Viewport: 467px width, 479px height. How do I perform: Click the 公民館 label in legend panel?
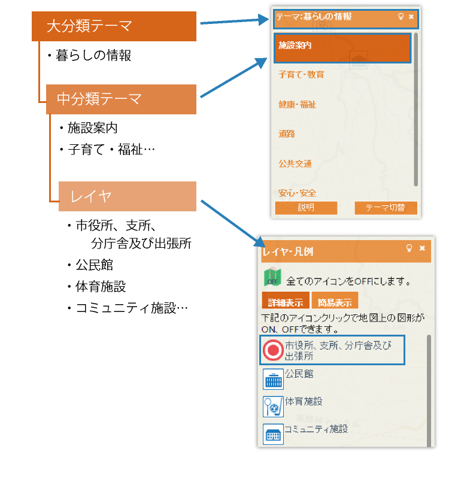click(x=299, y=374)
